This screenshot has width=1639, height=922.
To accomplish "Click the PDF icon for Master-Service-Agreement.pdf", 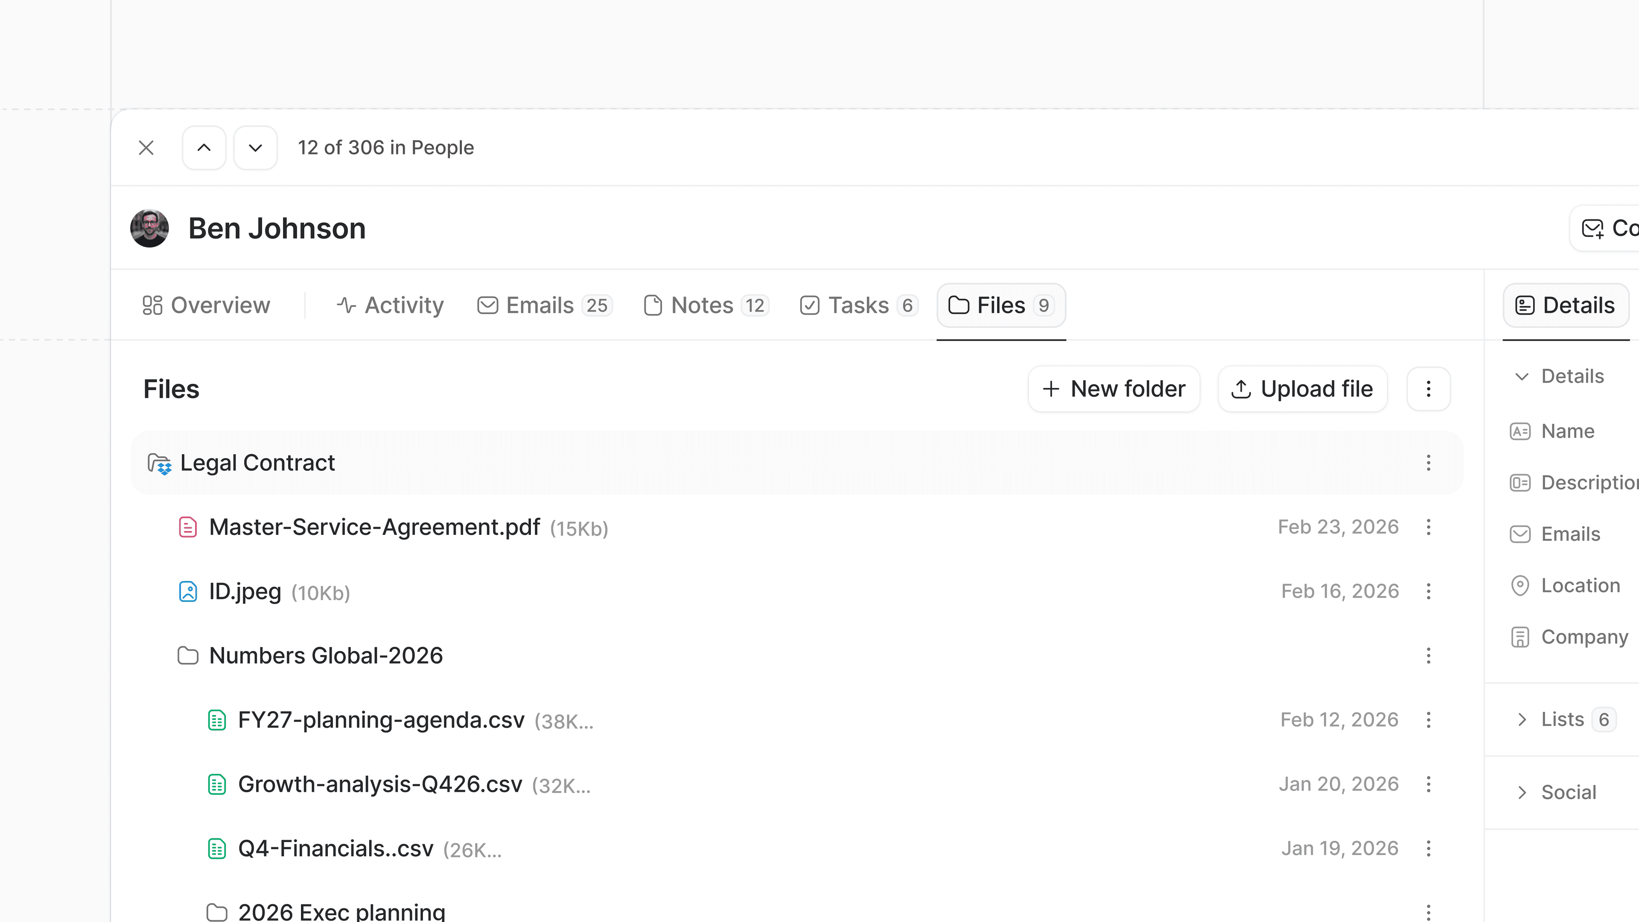I will [x=188, y=528].
